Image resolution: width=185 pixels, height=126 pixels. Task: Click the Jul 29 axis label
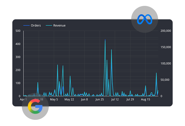(x=130, y=99)
